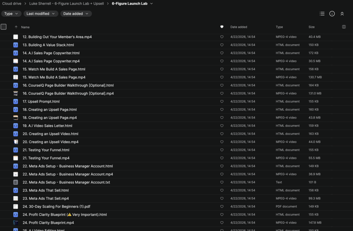Sort by Date added column header
Viewport: 353px width, 231px height.
(x=239, y=27)
